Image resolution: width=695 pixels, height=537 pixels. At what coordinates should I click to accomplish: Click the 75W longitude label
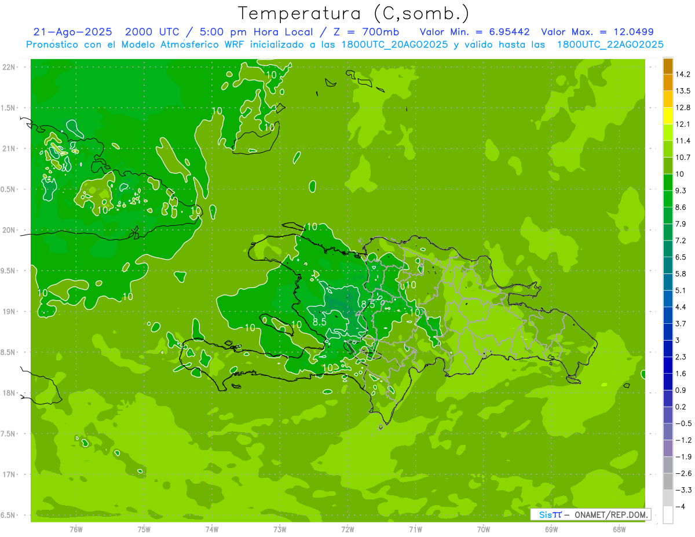144,529
